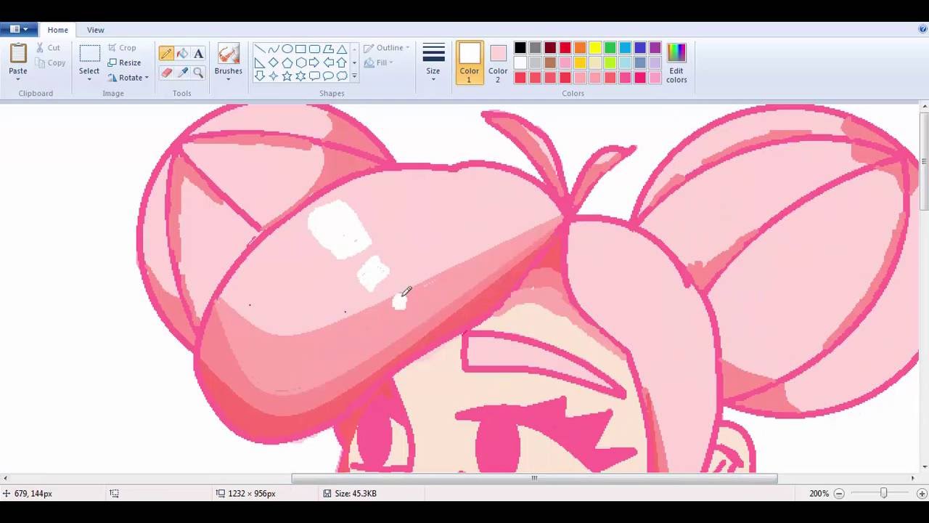Switch to the Home ribbon tab

tap(58, 30)
